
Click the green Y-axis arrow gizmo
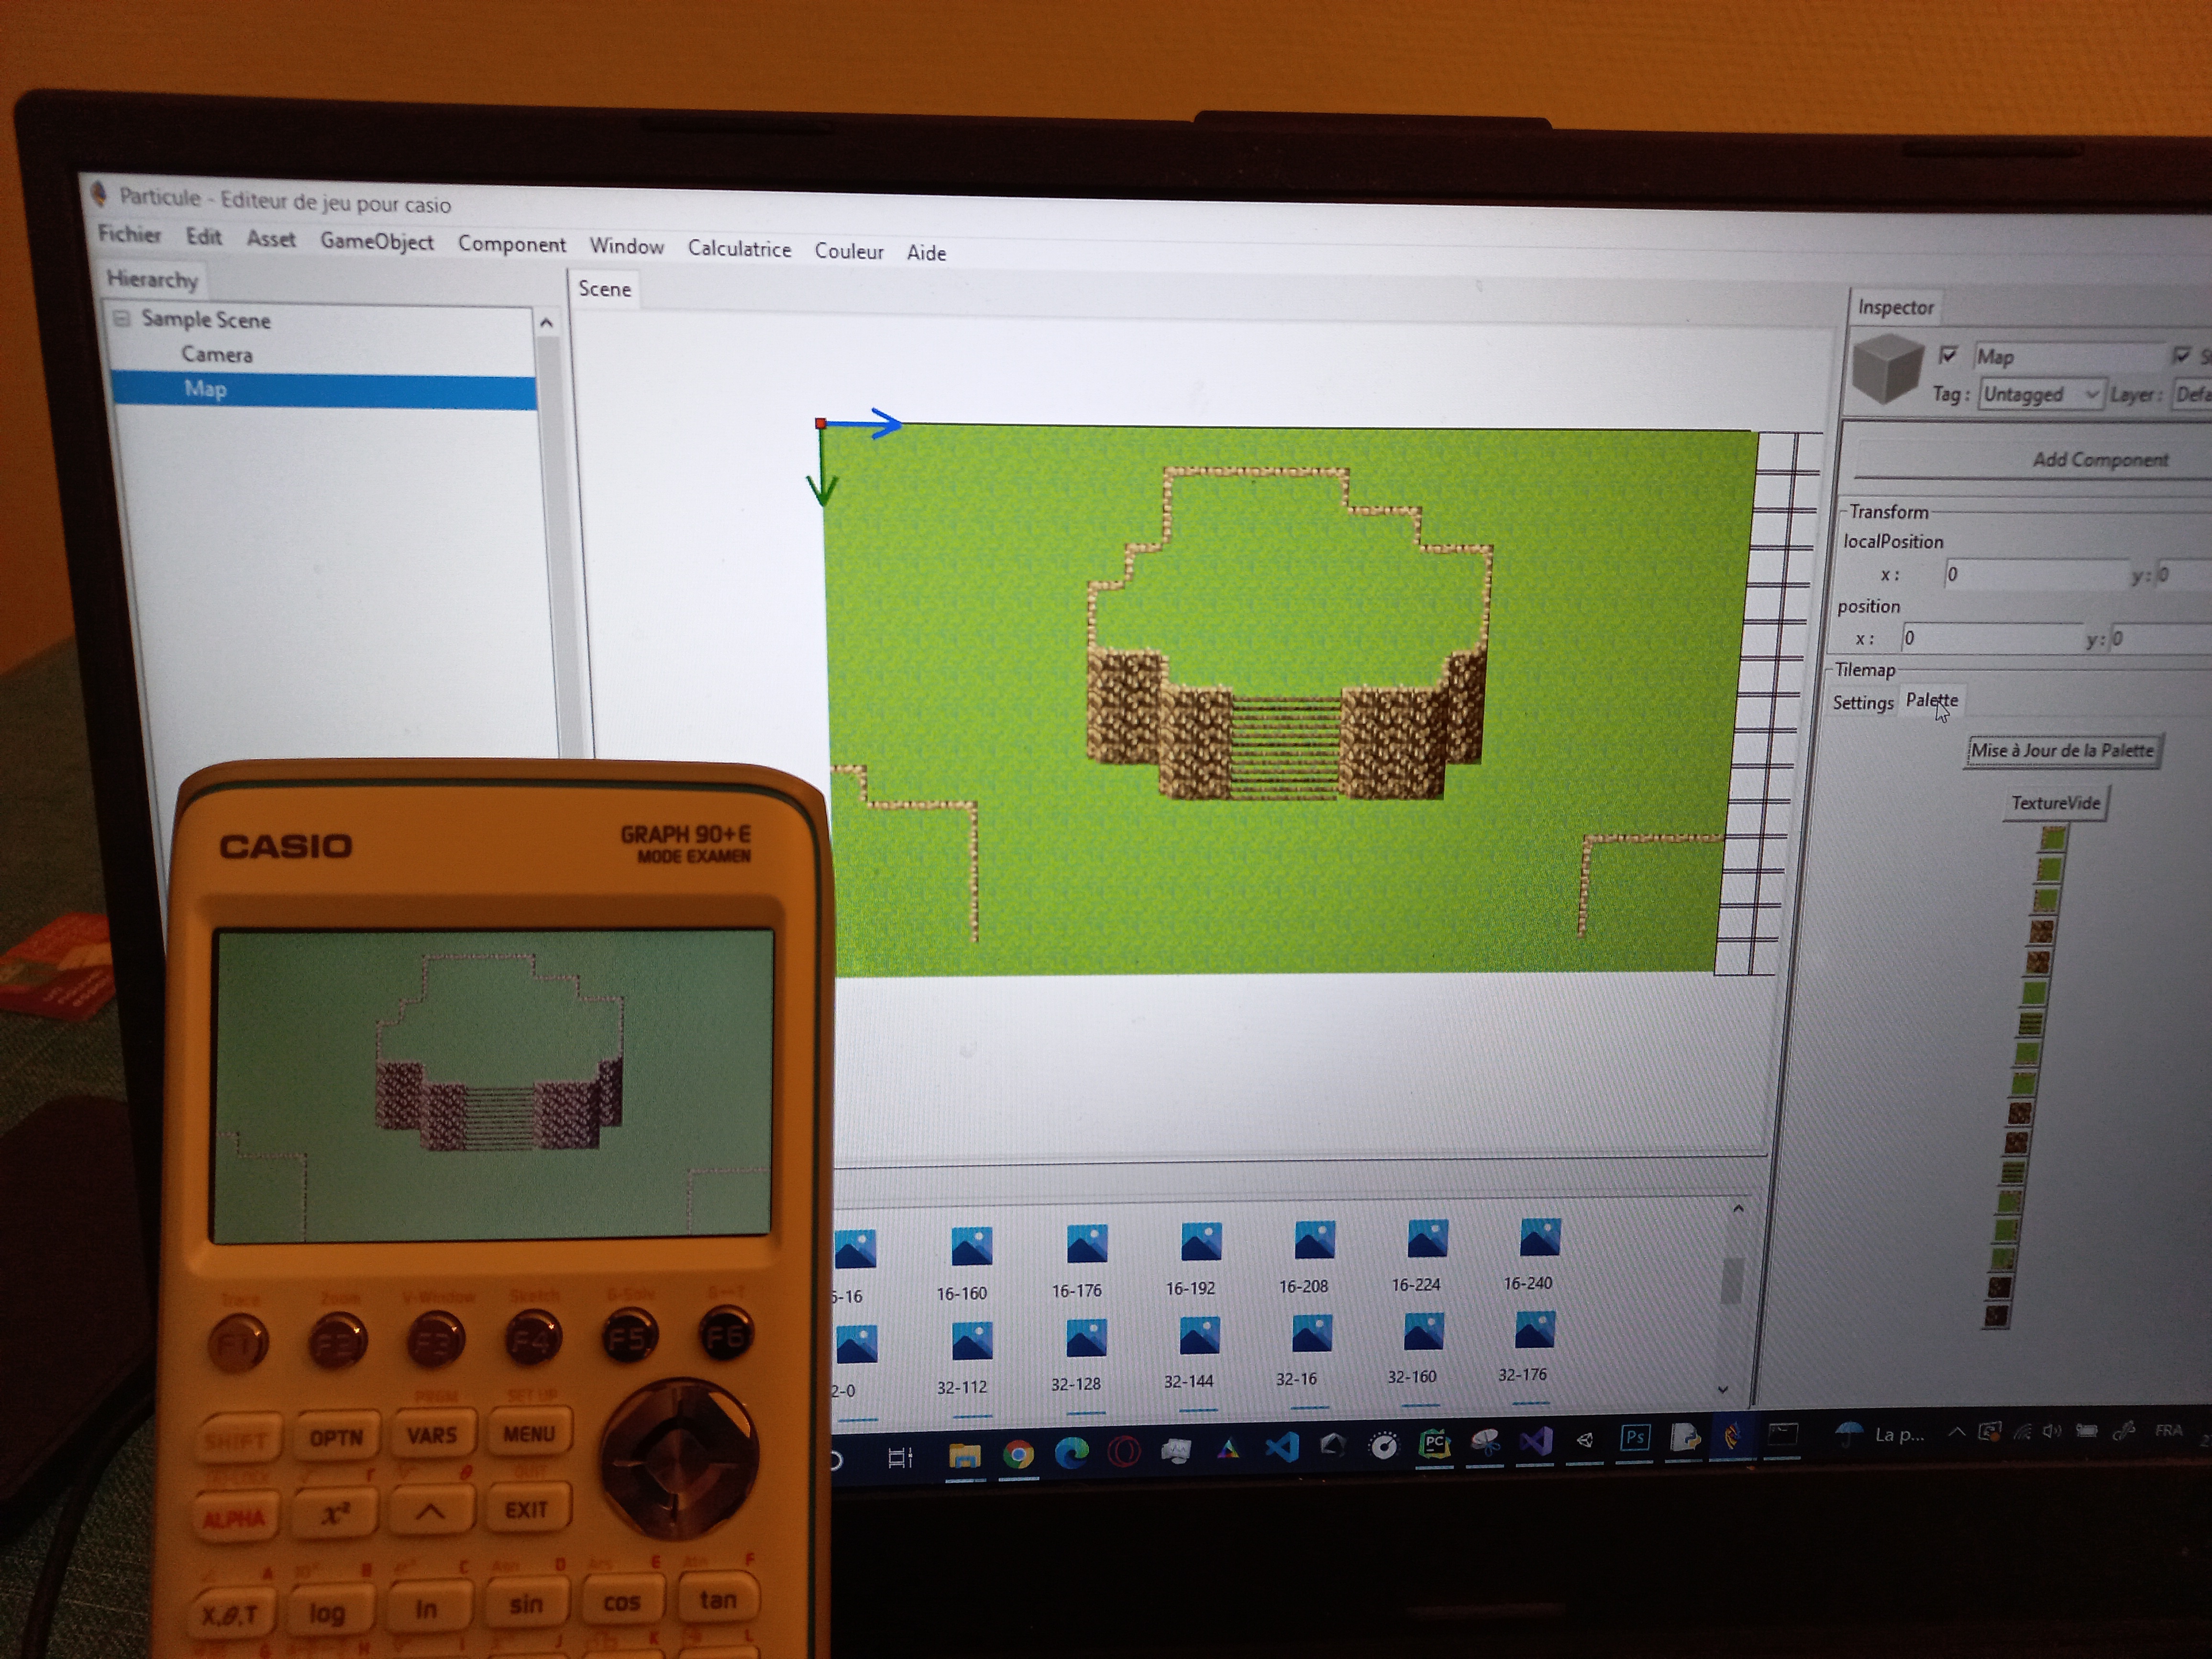[821, 472]
